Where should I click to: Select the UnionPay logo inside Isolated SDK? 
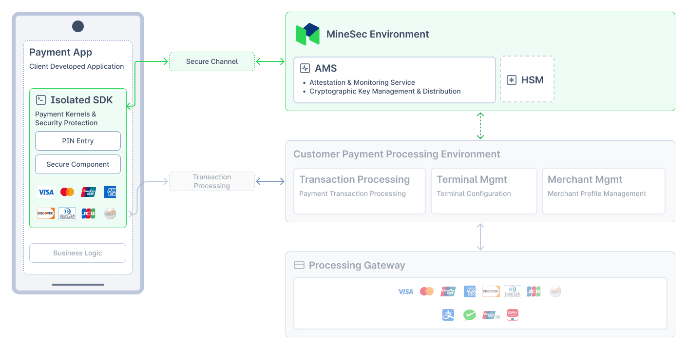click(89, 192)
